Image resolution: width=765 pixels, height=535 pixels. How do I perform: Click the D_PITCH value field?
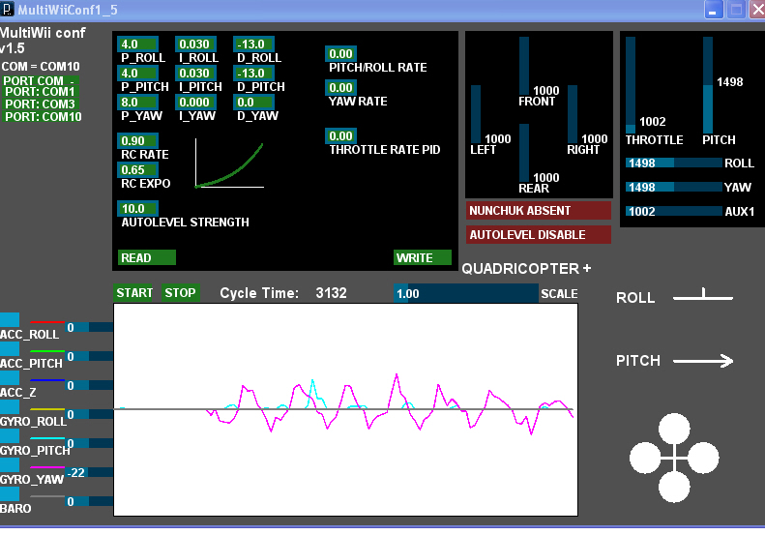coord(253,74)
